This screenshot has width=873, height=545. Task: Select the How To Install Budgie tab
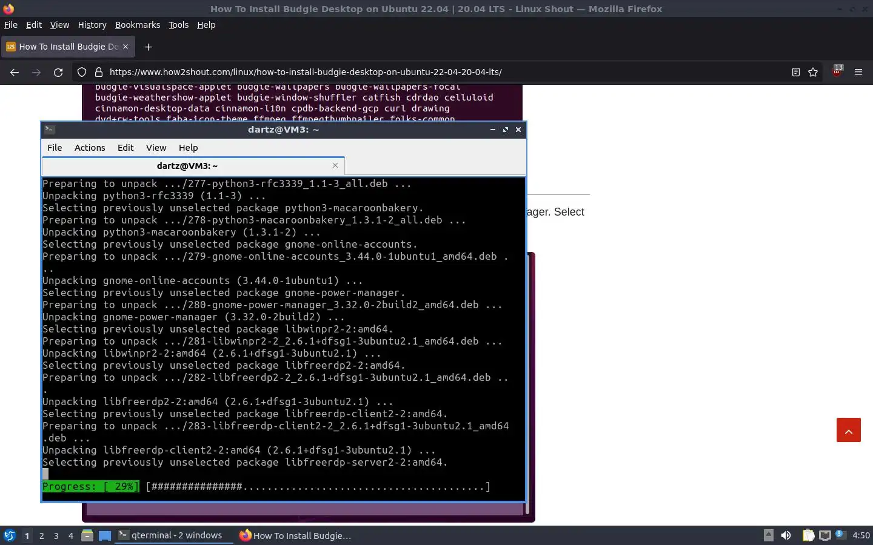pos(68,47)
